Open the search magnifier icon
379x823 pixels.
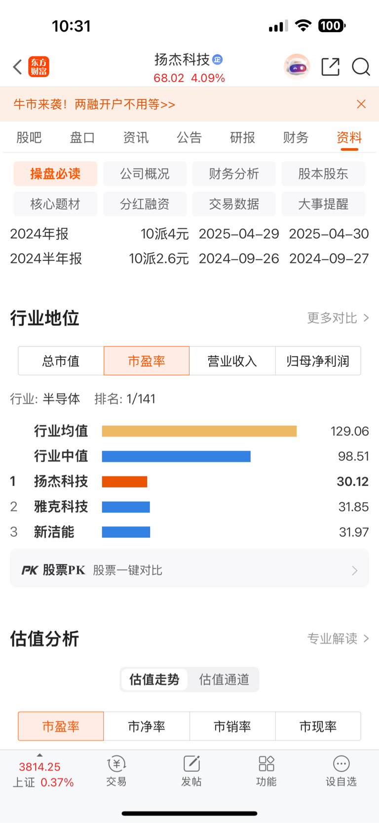click(361, 66)
